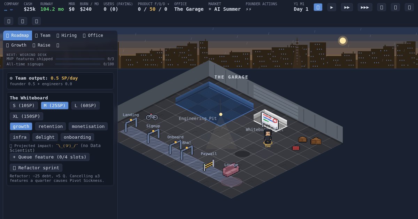Click the hanging lamp over the pit
Image resolution: width=418 pixels, height=219 pixels.
(x=220, y=114)
